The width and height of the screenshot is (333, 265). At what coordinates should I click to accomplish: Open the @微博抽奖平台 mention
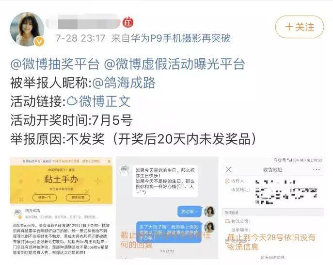point(55,64)
